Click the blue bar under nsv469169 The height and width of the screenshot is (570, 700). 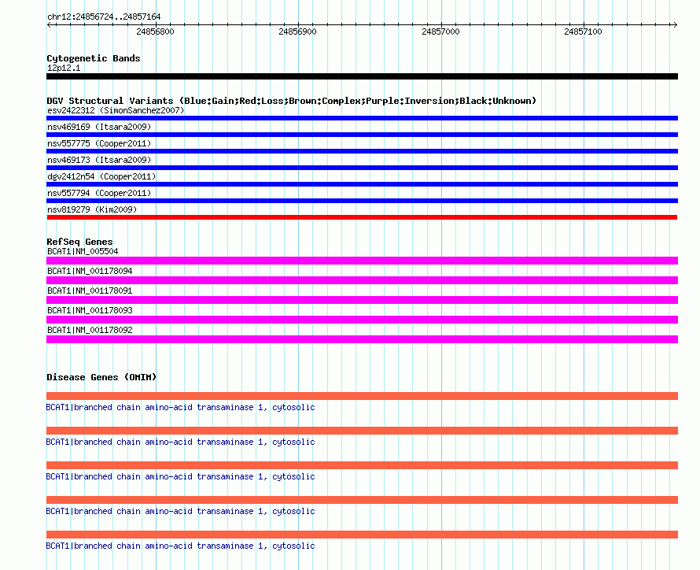[x=362, y=135]
